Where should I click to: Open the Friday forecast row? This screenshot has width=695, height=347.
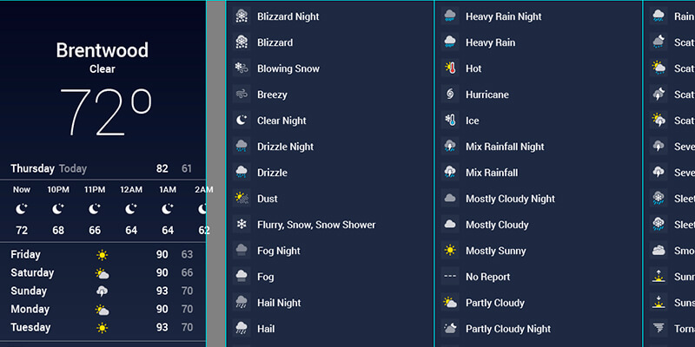(103, 255)
